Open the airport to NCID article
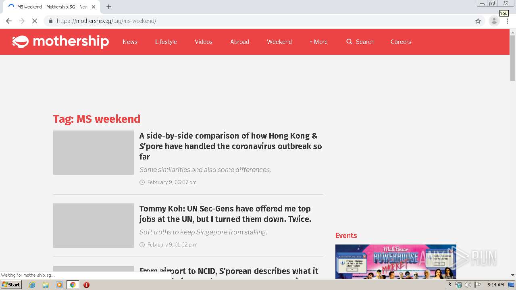The height and width of the screenshot is (290, 516). (229, 272)
